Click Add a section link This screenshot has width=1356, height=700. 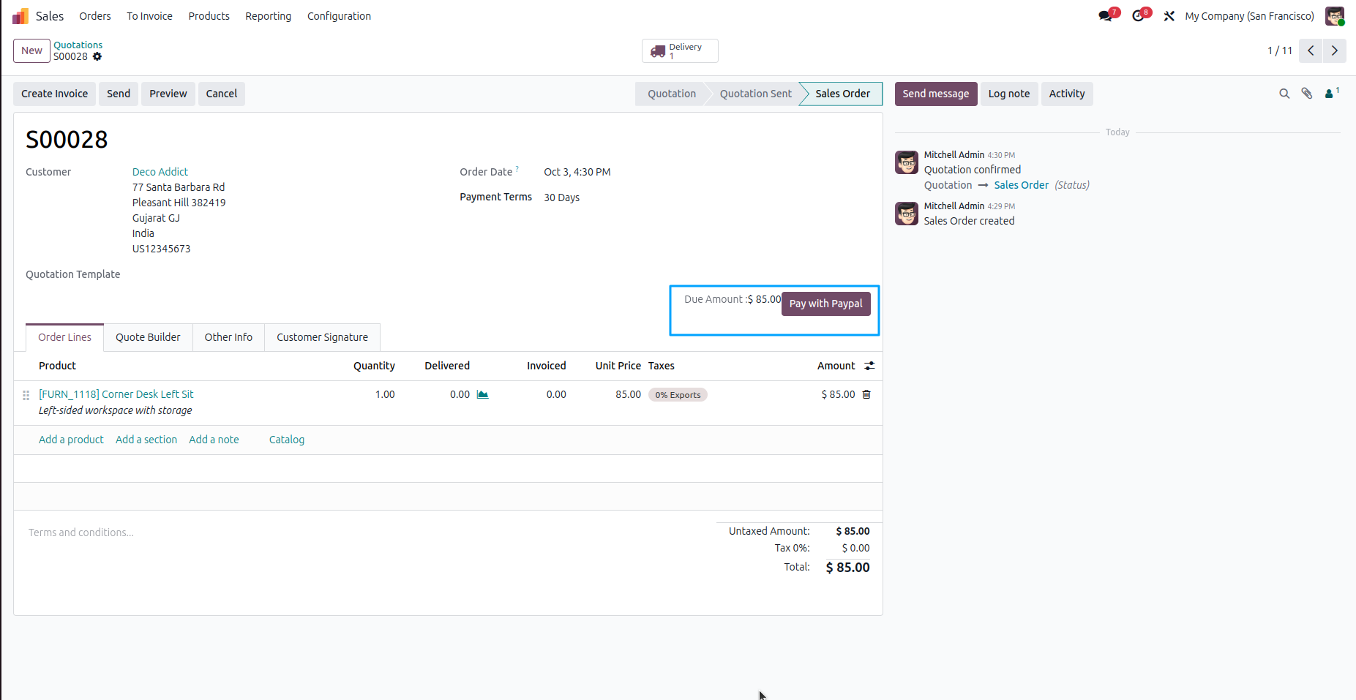click(146, 440)
